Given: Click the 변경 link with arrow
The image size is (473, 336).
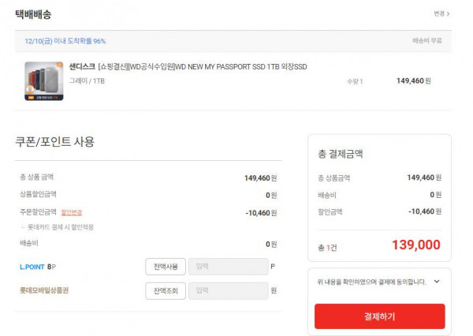Looking at the screenshot, I should coord(441,13).
